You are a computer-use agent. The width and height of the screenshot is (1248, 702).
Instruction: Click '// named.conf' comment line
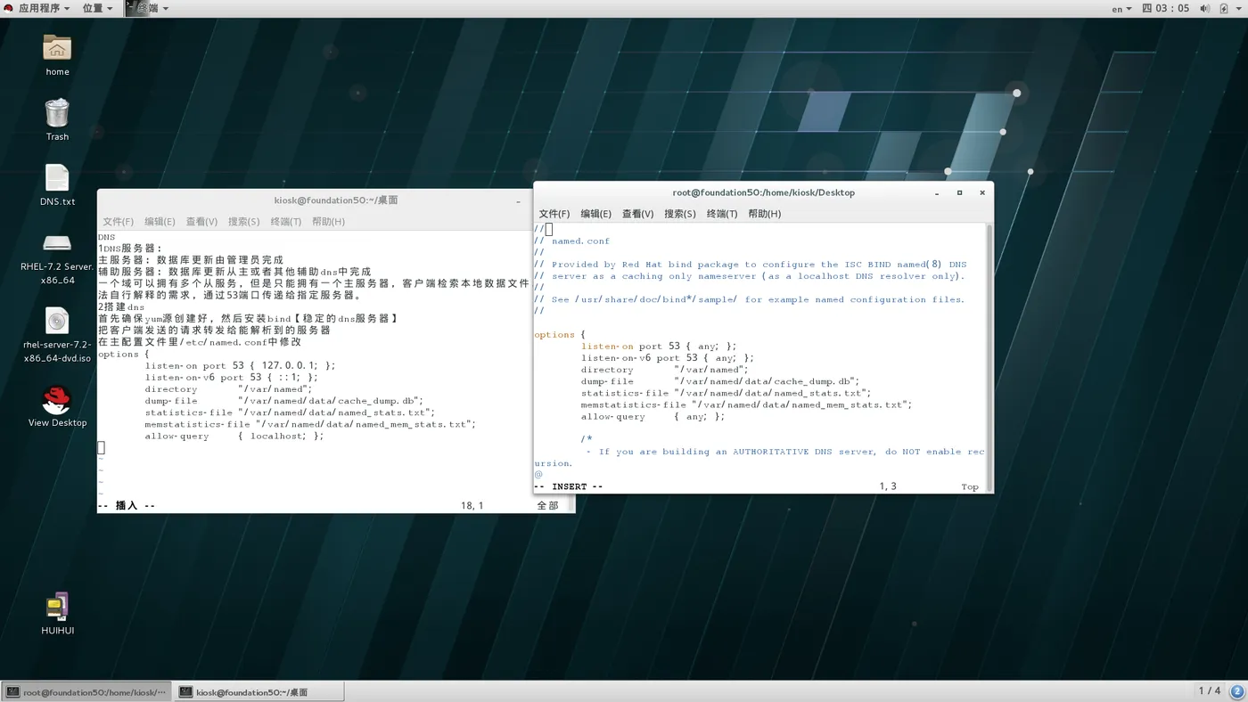(x=571, y=241)
